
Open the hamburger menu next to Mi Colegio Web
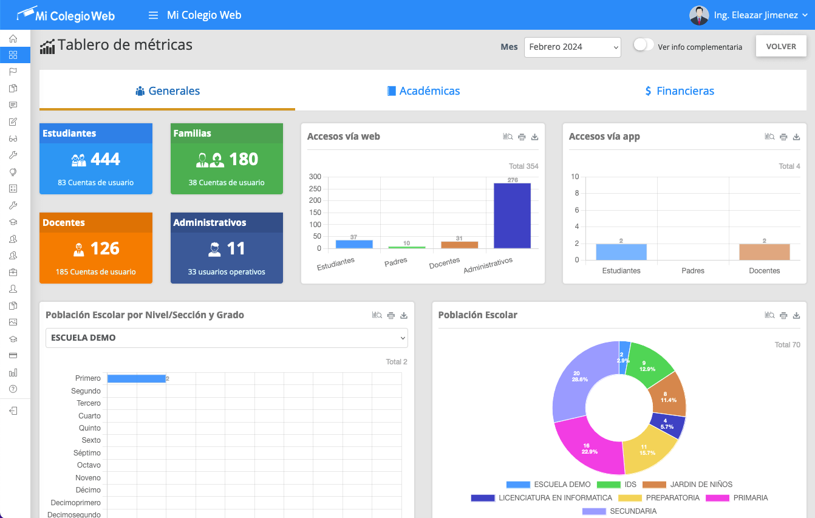(x=153, y=15)
